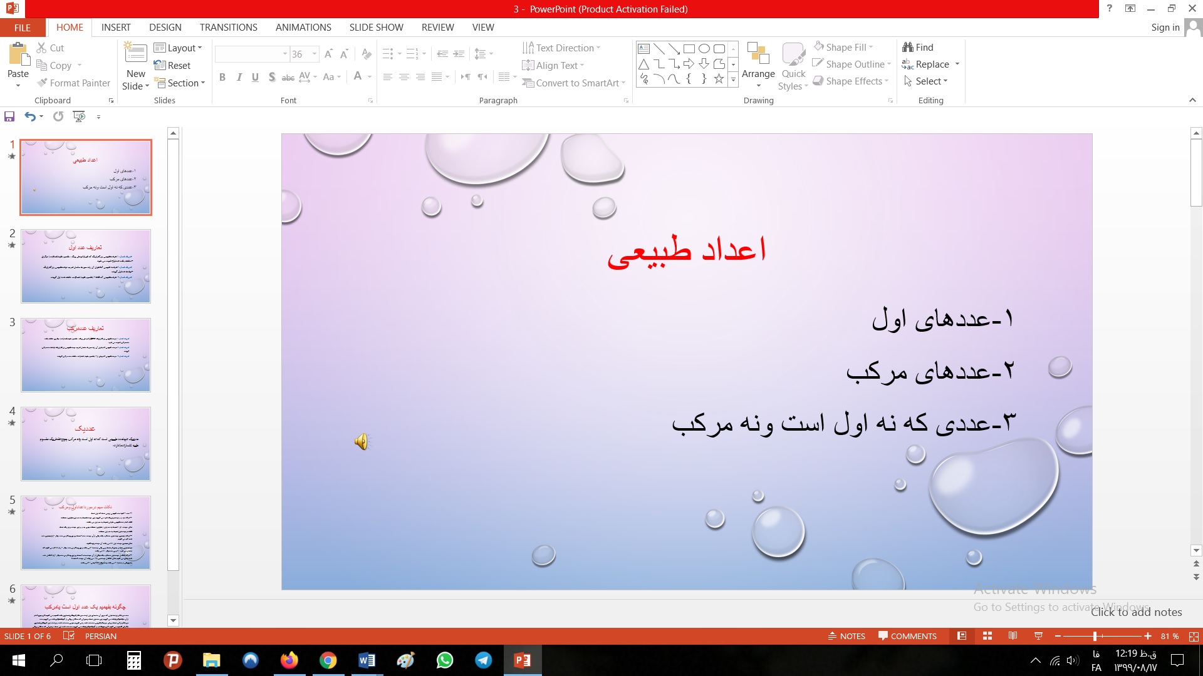1203x676 pixels.
Task: Start slideshow from status bar icon
Action: point(1038,636)
